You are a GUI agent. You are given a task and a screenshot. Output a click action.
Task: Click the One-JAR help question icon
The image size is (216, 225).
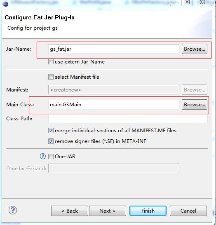pyautogui.click(x=43, y=156)
